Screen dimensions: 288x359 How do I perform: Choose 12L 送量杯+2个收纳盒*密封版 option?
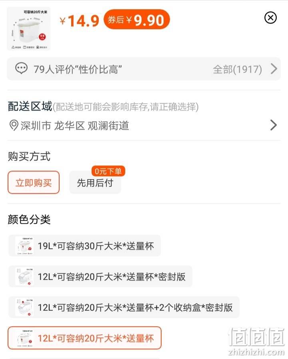(124, 307)
